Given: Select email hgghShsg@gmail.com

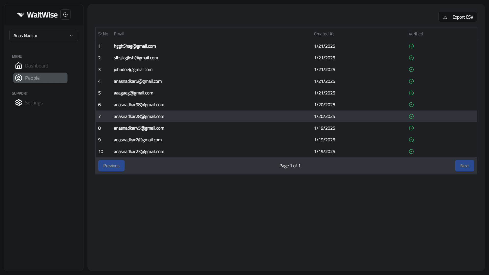Looking at the screenshot, I should pos(135,46).
